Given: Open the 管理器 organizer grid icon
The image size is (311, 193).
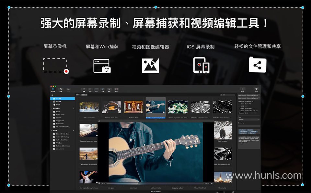Looking at the screenshot, I should click(53, 90).
